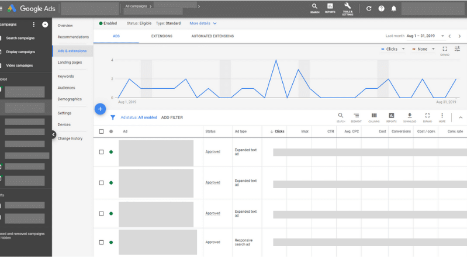Click the table Search icon
467x270 pixels.
(340, 117)
